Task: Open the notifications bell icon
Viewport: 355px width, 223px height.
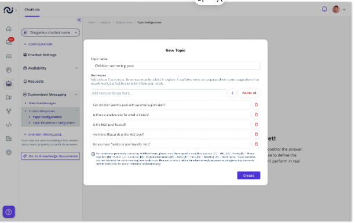Action: point(324,9)
